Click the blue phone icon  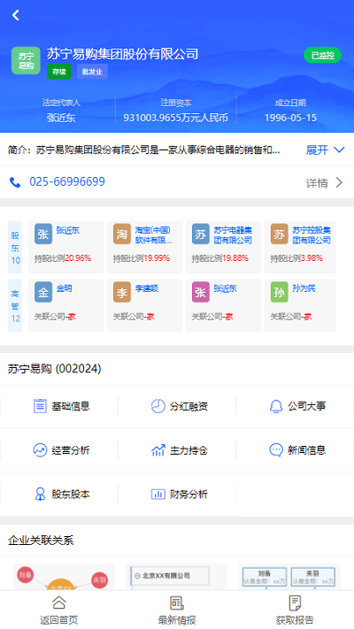point(15,182)
